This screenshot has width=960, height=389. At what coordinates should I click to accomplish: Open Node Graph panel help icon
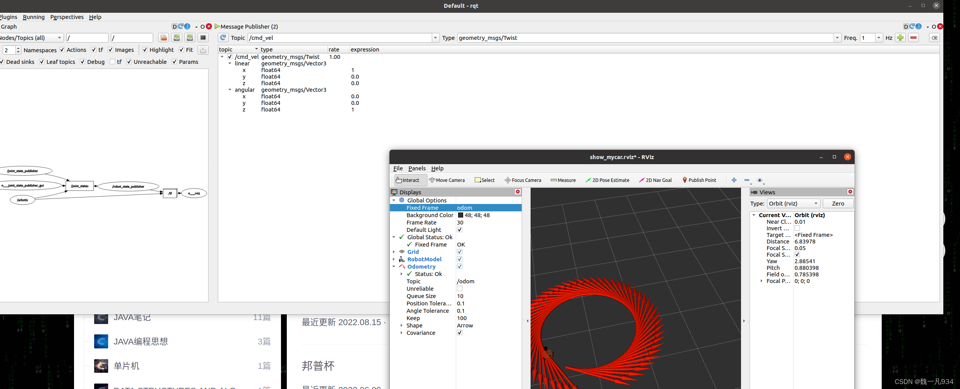click(188, 26)
